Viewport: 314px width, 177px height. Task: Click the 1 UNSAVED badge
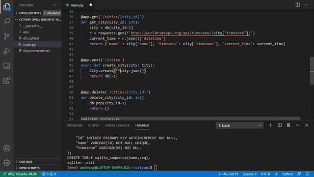(x=52, y=13)
